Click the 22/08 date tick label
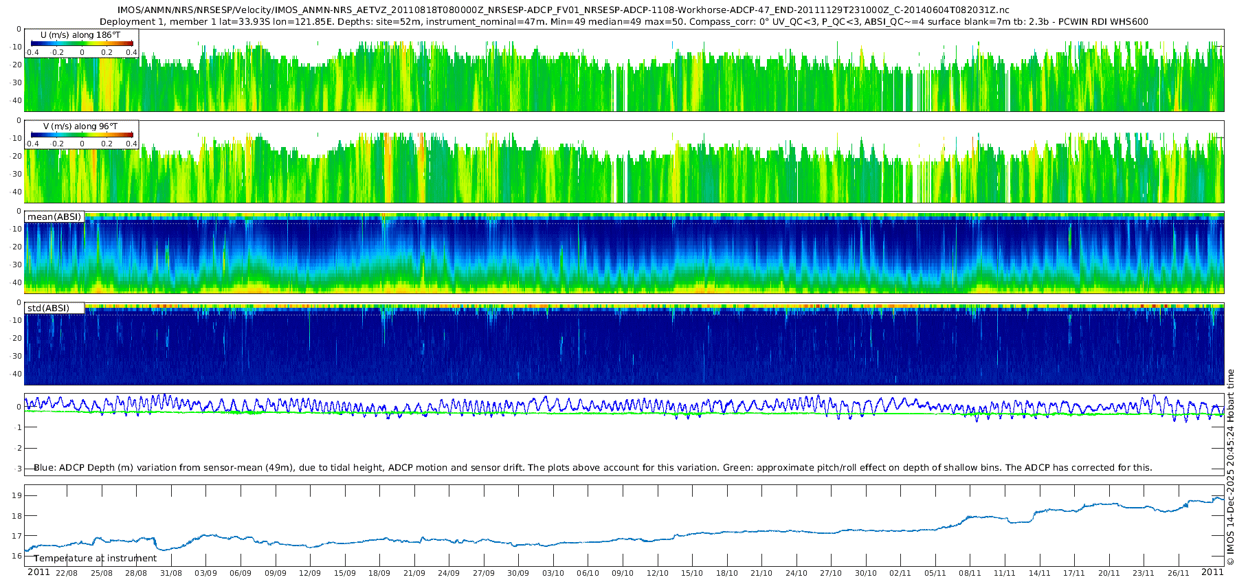Screen dimensions: 1237x584 [x=67, y=573]
